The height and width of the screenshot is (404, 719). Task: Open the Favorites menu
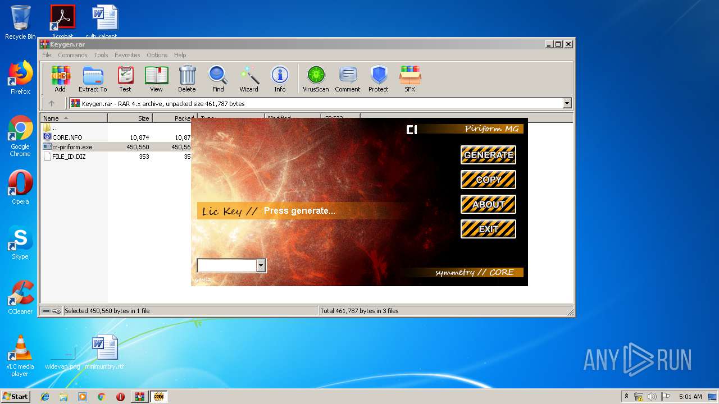128,55
